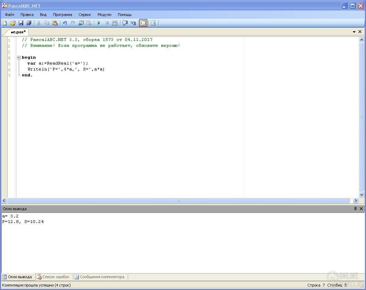The height and width of the screenshot is (290, 366).
Task: Click the output line 'a= 3.2'
Action: [10, 216]
